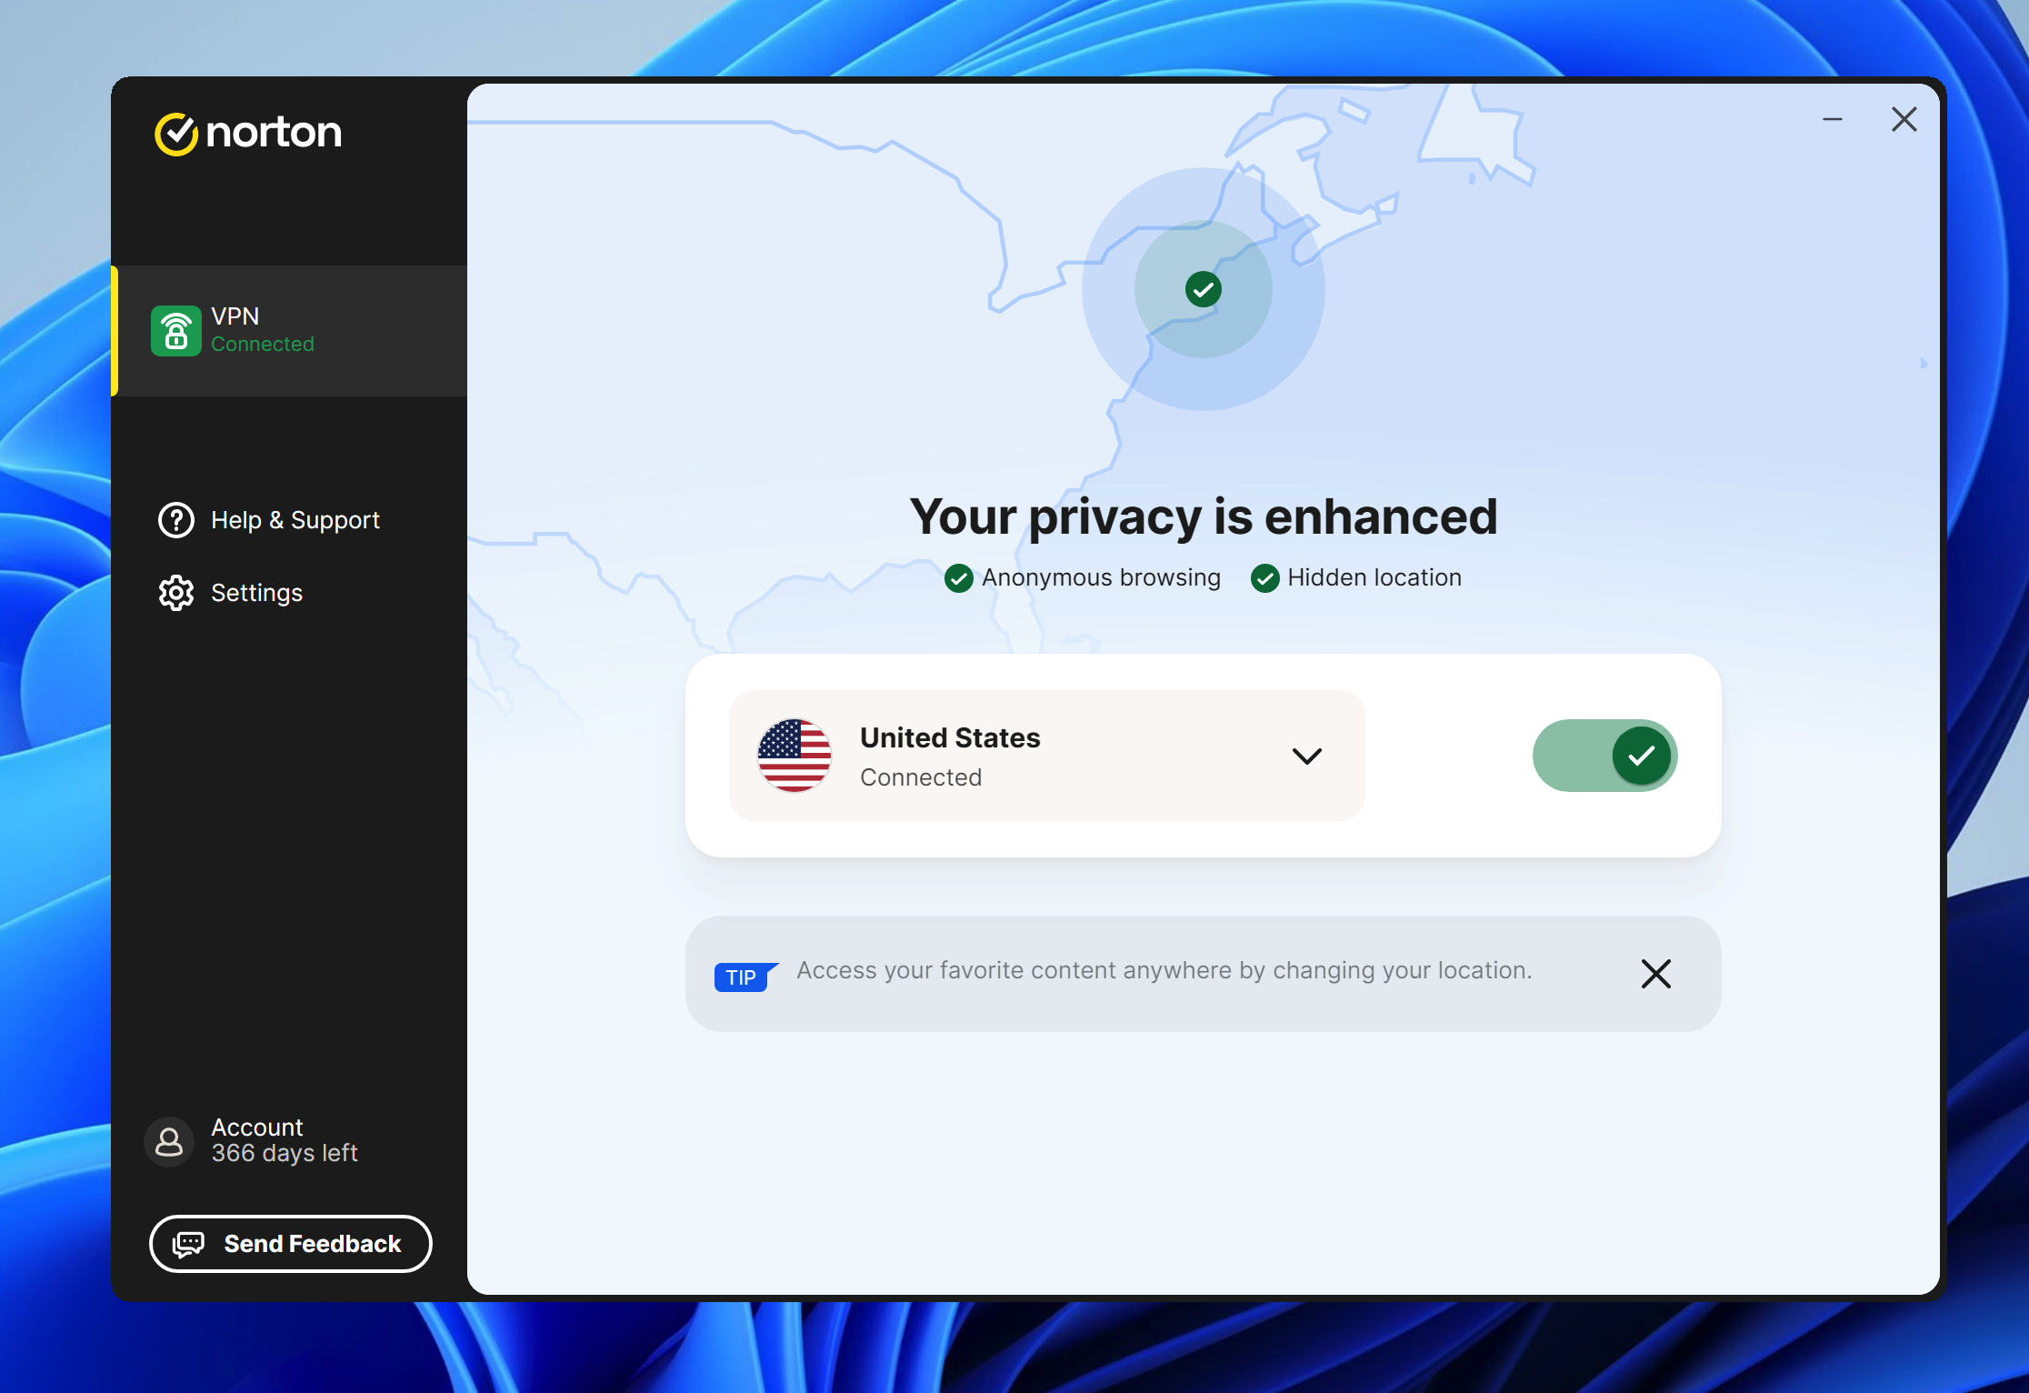Dismiss the tip notification with X
Image resolution: width=2029 pixels, height=1393 pixels.
point(1656,972)
